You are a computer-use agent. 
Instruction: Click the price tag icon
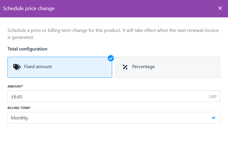[17, 67]
